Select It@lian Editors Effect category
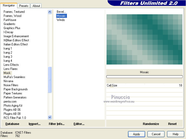Viewport: 186px width, 139px height. pyautogui.click(x=16, y=40)
